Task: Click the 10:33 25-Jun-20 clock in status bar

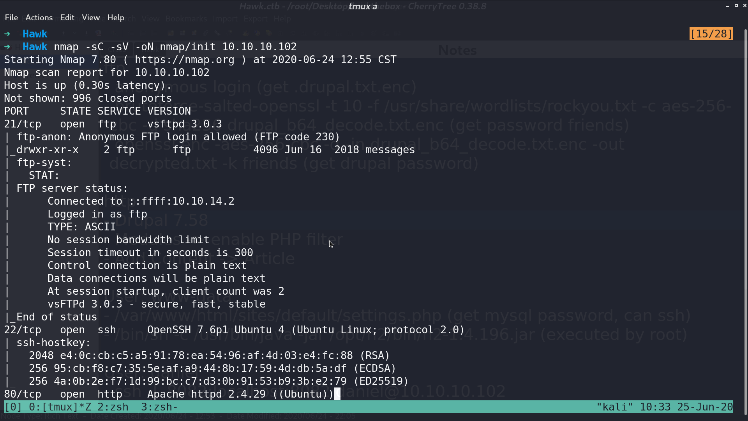Action: 686,407
